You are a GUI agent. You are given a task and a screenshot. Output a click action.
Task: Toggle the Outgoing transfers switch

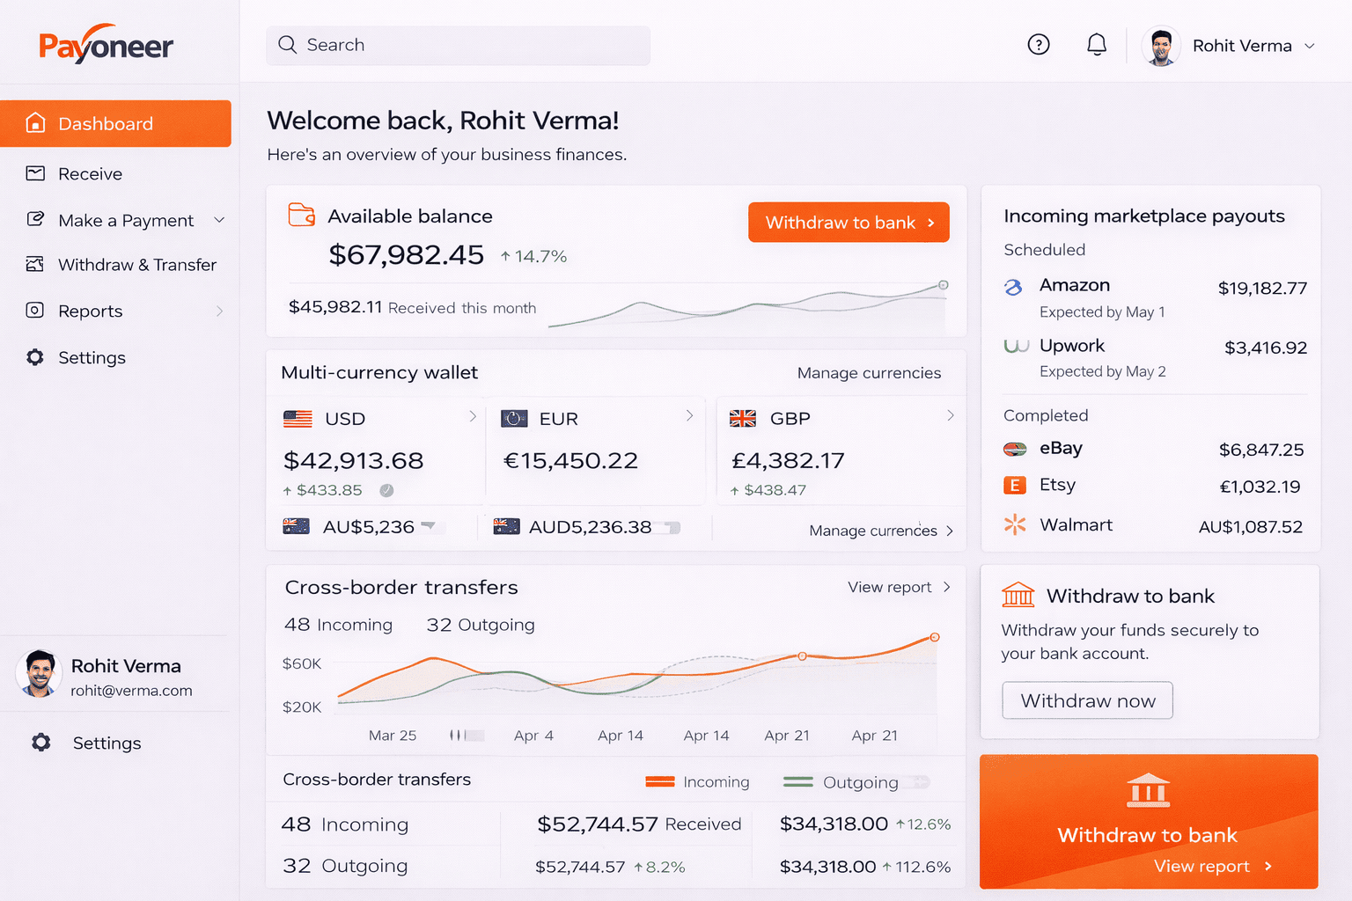[x=915, y=781]
